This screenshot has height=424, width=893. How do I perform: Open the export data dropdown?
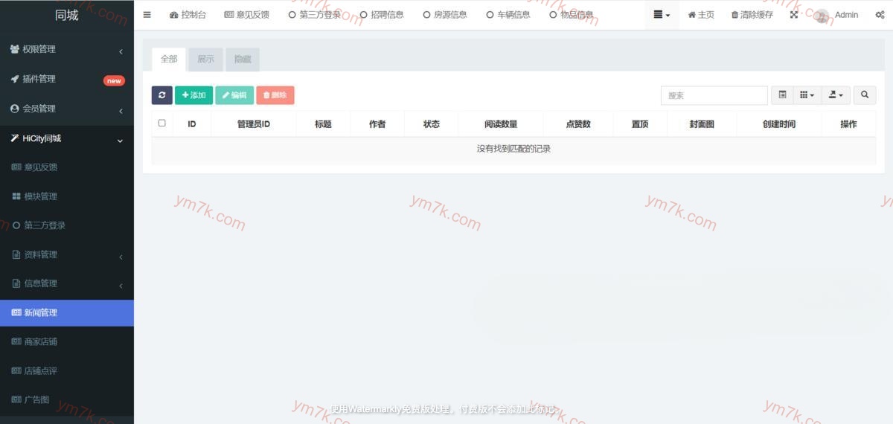(x=836, y=95)
